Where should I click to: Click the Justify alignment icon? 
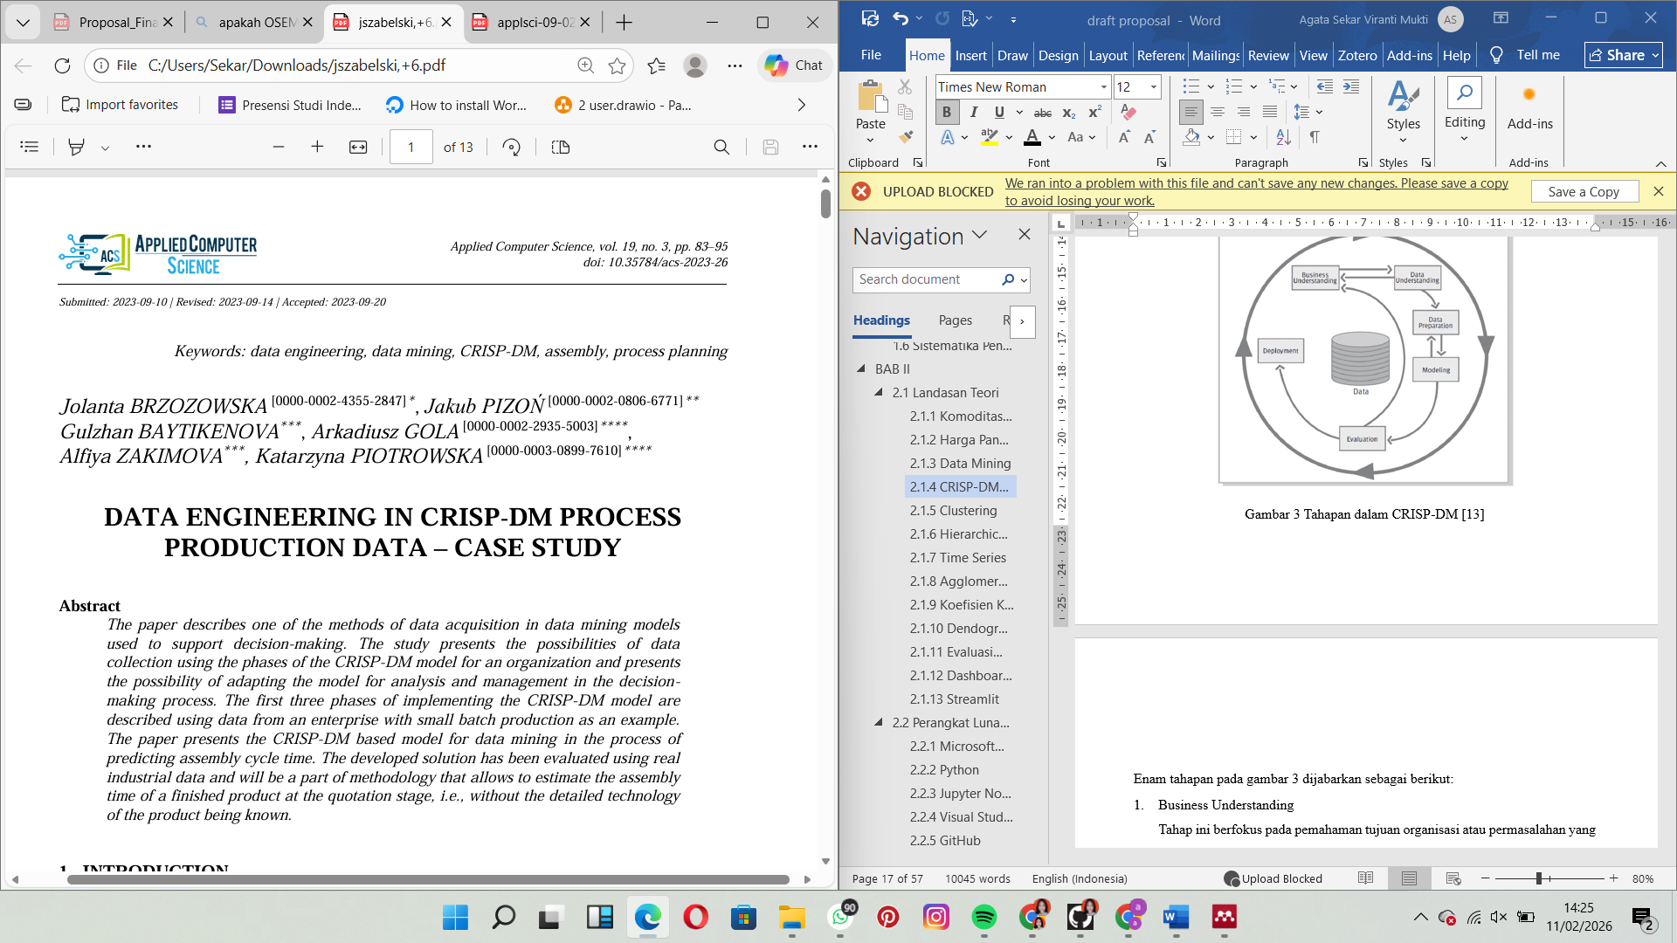pyautogui.click(x=1270, y=113)
